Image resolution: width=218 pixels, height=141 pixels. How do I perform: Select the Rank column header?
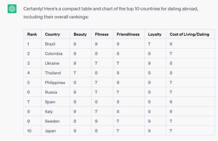(32, 34)
